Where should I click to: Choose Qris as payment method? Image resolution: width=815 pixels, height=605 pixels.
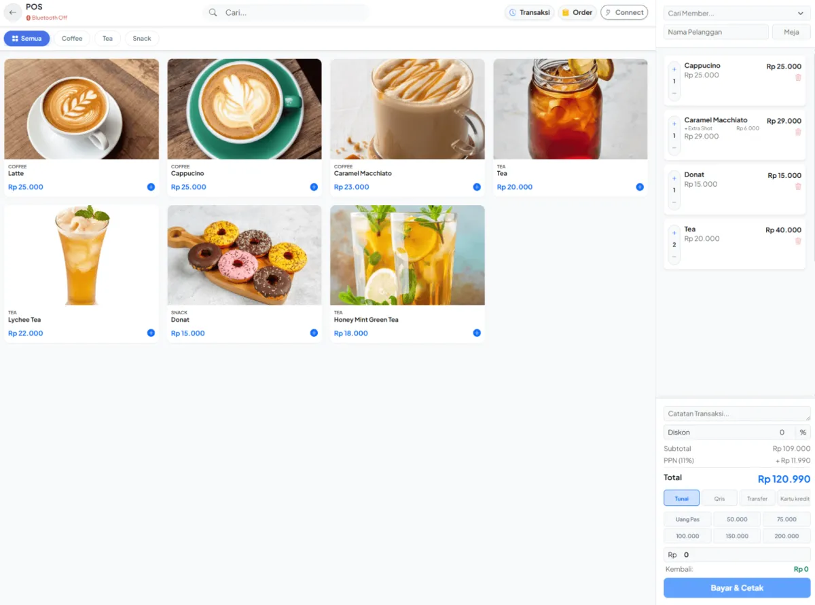click(719, 498)
